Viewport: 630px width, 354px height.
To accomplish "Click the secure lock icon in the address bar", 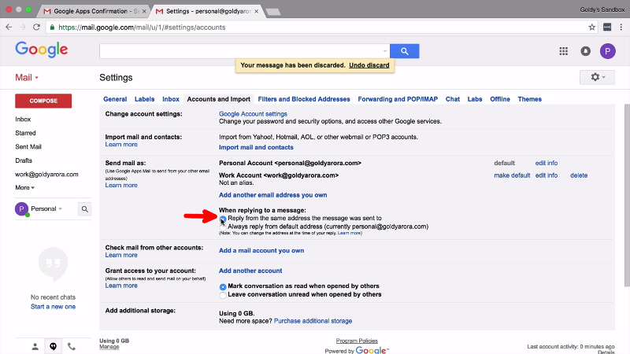I will pyautogui.click(x=52, y=28).
